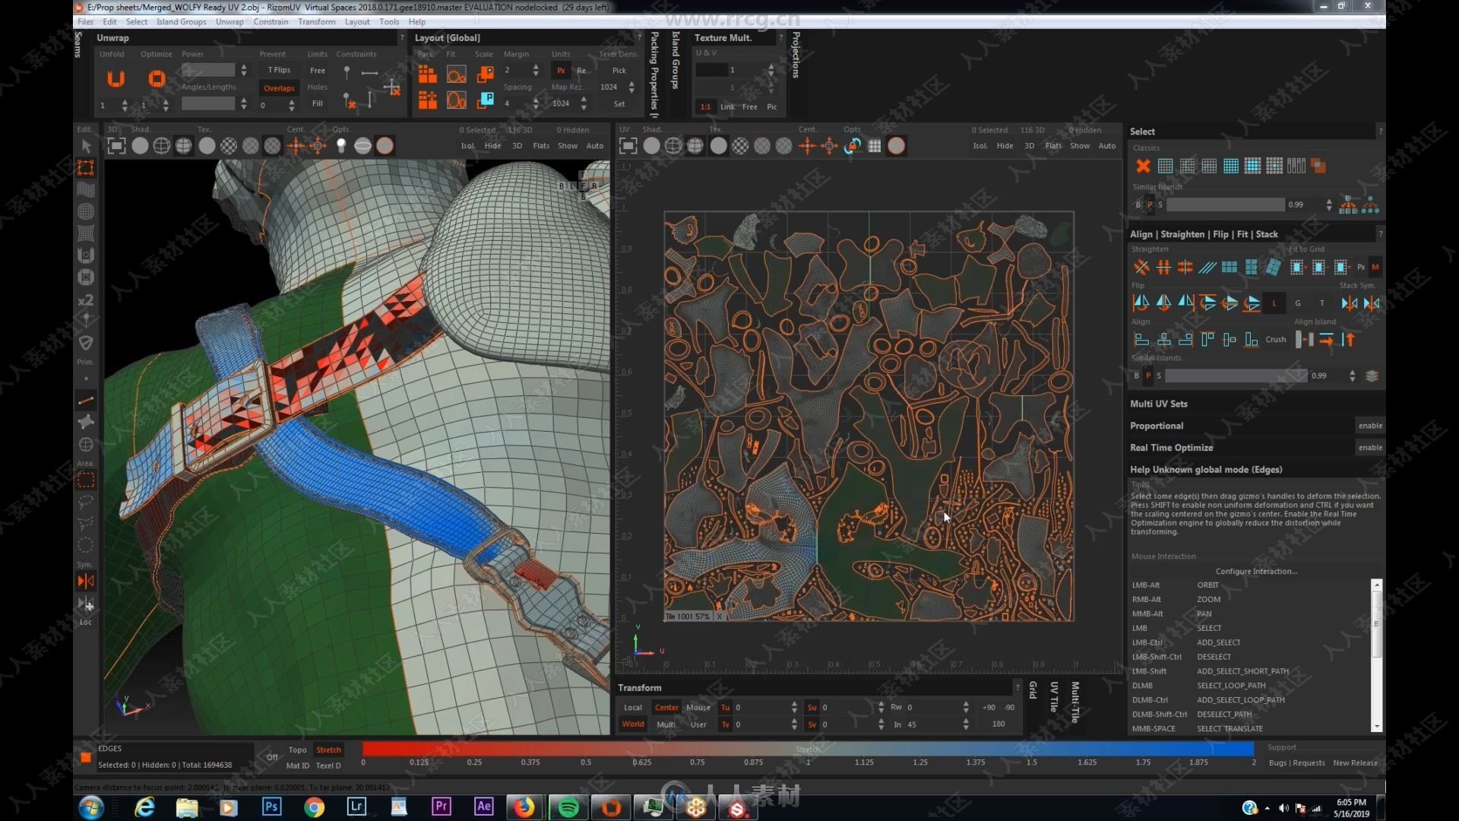This screenshot has width=1459, height=821.
Task: Run the Unfold tool in the Unwrap panel
Action: point(116,78)
